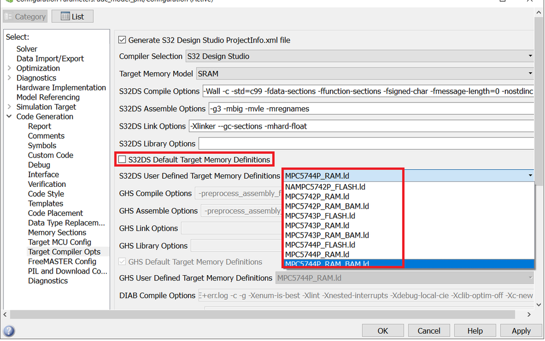Select PIL and Download Co... tree item
Image resolution: width=545 pixels, height=341 pixels.
(68, 271)
